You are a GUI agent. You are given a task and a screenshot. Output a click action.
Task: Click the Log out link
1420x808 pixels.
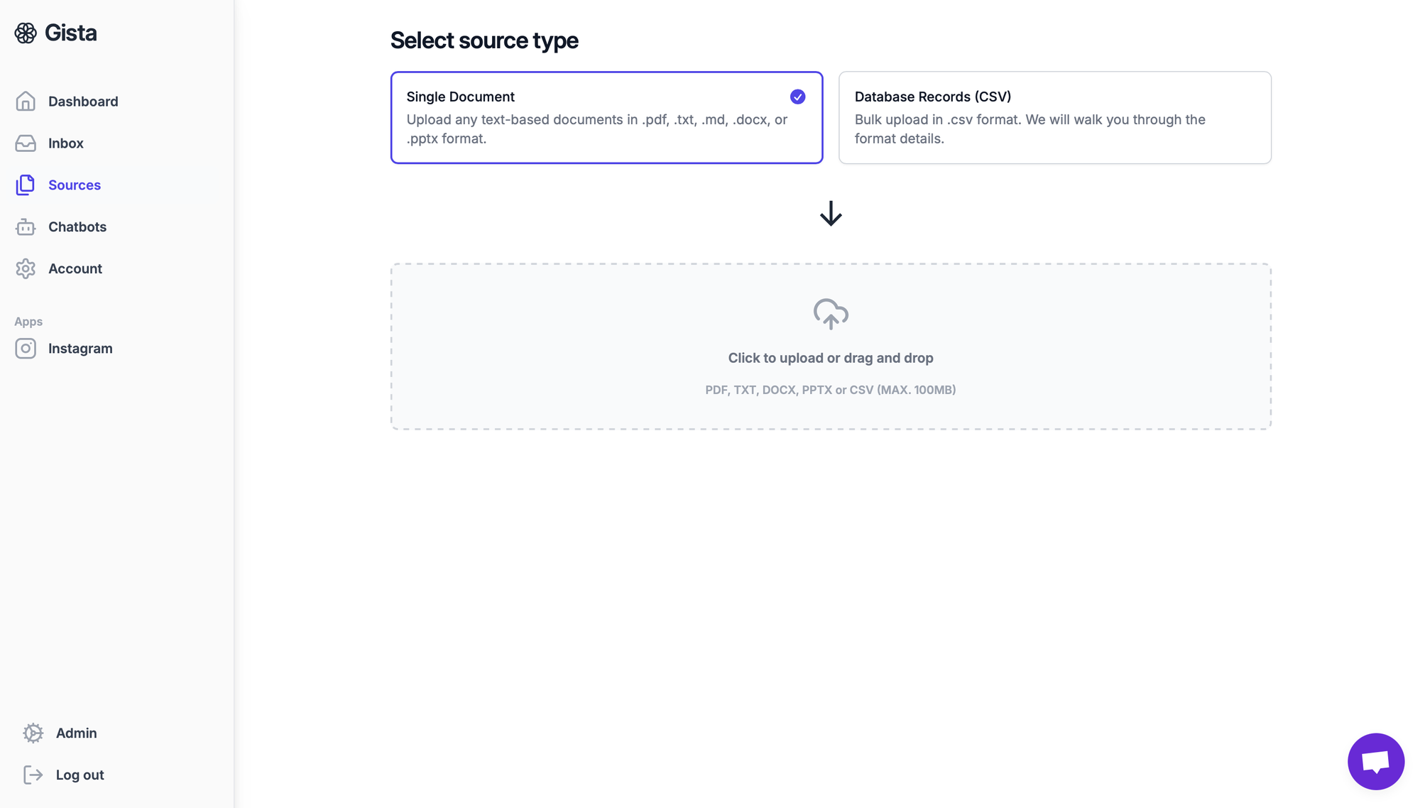point(80,775)
